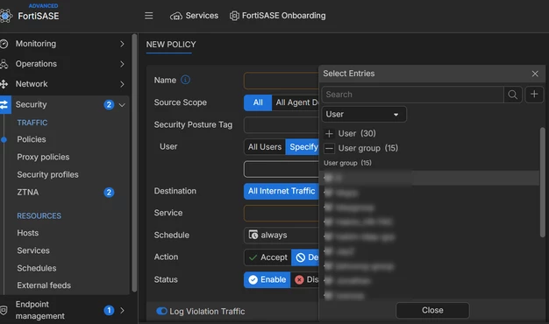Image resolution: width=549 pixels, height=324 pixels.
Task: Click the Operations sidebar icon
Action: click(4, 64)
